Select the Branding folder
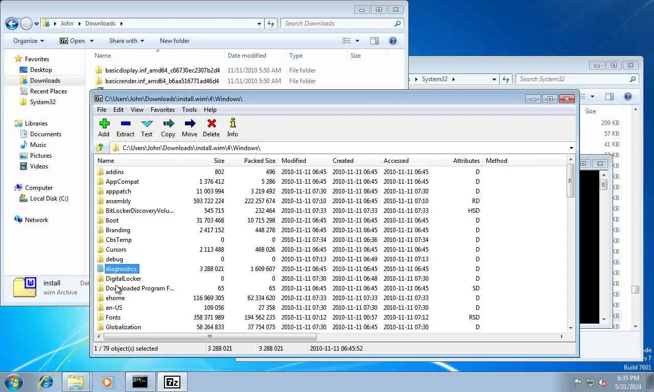Image resolution: width=654 pixels, height=392 pixels. [x=118, y=230]
